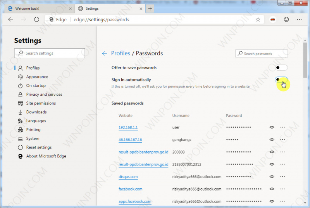Click the username gangbangz

pyautogui.click(x=182, y=140)
